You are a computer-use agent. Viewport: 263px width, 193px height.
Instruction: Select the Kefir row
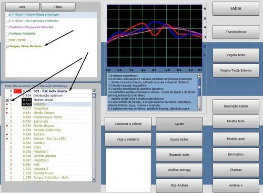[48, 165]
